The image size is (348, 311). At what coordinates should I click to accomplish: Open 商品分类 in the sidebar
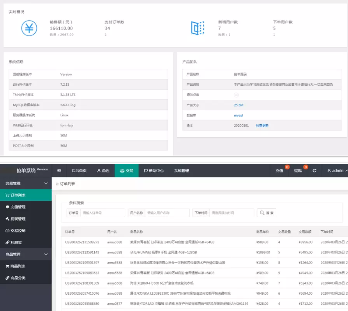click(18, 278)
